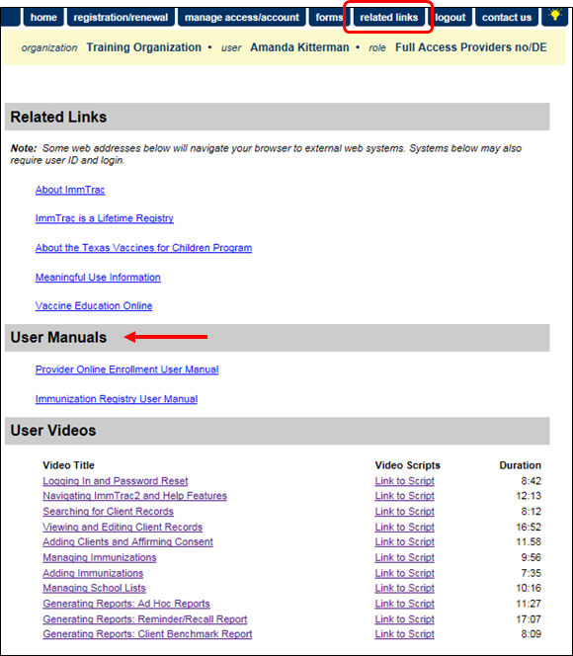Play Generating Reports: Client Benchmark Report video
The image size is (573, 656).
tap(147, 634)
